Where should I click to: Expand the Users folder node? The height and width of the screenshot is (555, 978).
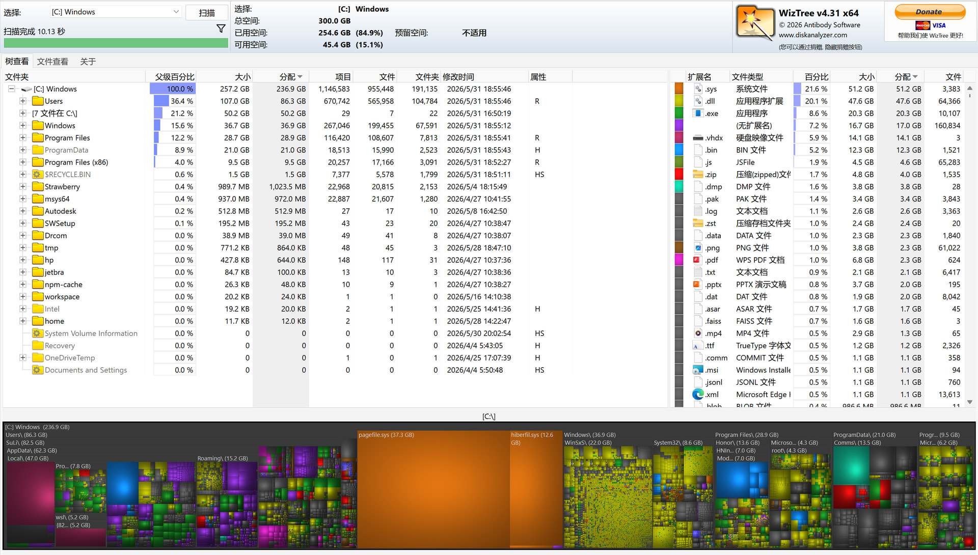(x=23, y=101)
